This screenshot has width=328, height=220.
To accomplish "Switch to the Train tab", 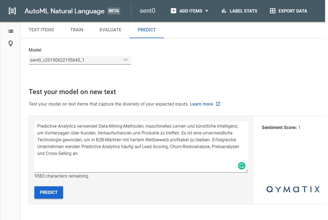I will click(x=77, y=30).
